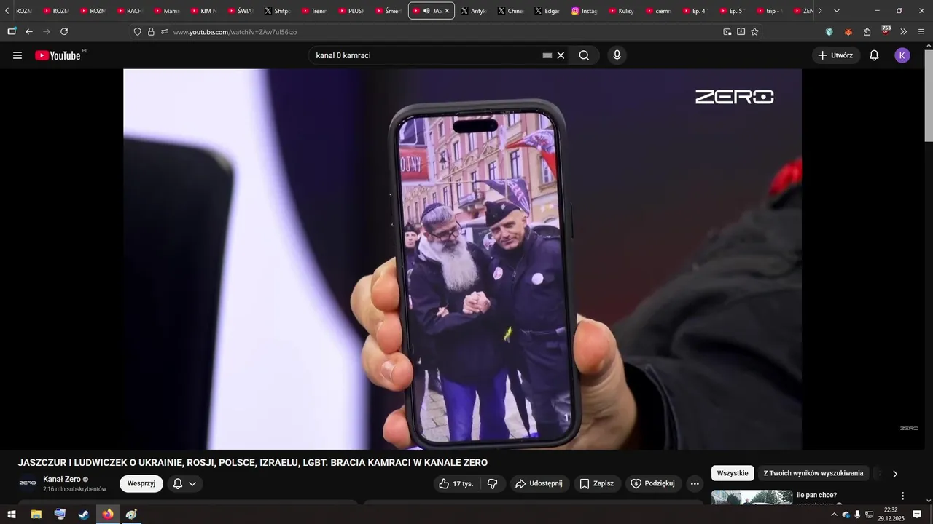
Task: Open subscription notification bell dropdown
Action: 184,483
